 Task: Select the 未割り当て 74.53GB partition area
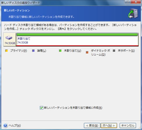[77, 41]
